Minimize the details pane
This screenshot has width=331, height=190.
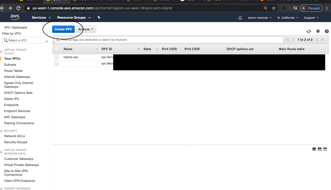(314, 149)
